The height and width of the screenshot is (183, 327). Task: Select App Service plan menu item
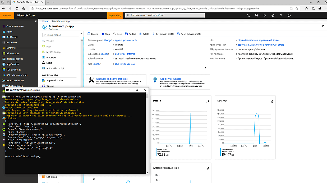[54, 81]
